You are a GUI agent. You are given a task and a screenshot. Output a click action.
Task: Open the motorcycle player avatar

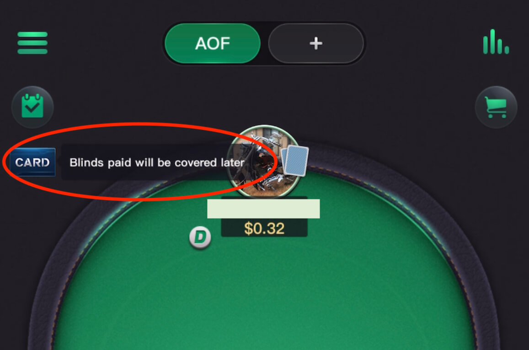264,162
